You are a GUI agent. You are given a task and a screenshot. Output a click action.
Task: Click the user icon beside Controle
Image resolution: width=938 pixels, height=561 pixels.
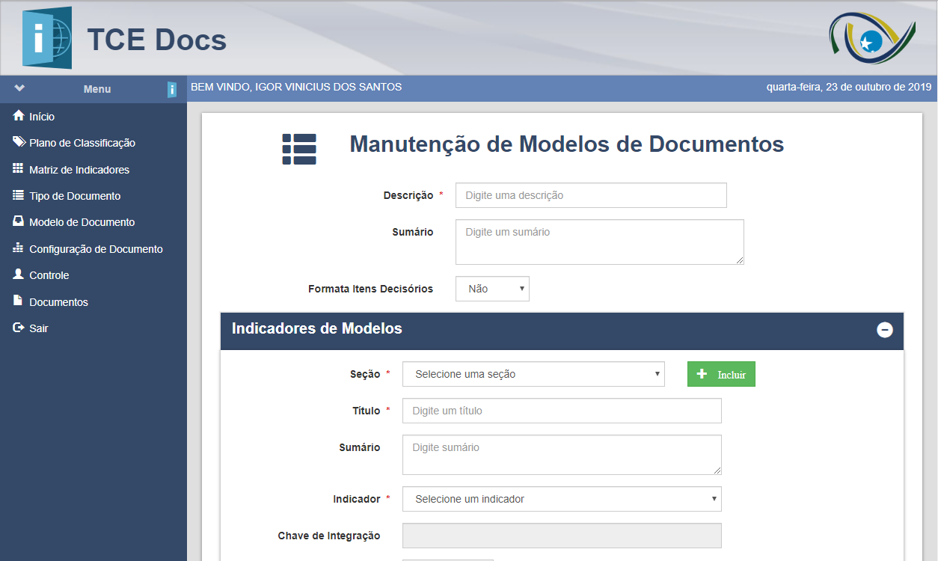coord(19,275)
